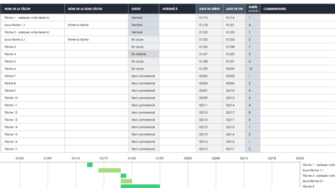Select the Tâche 7 name cell

(x=33, y=76)
